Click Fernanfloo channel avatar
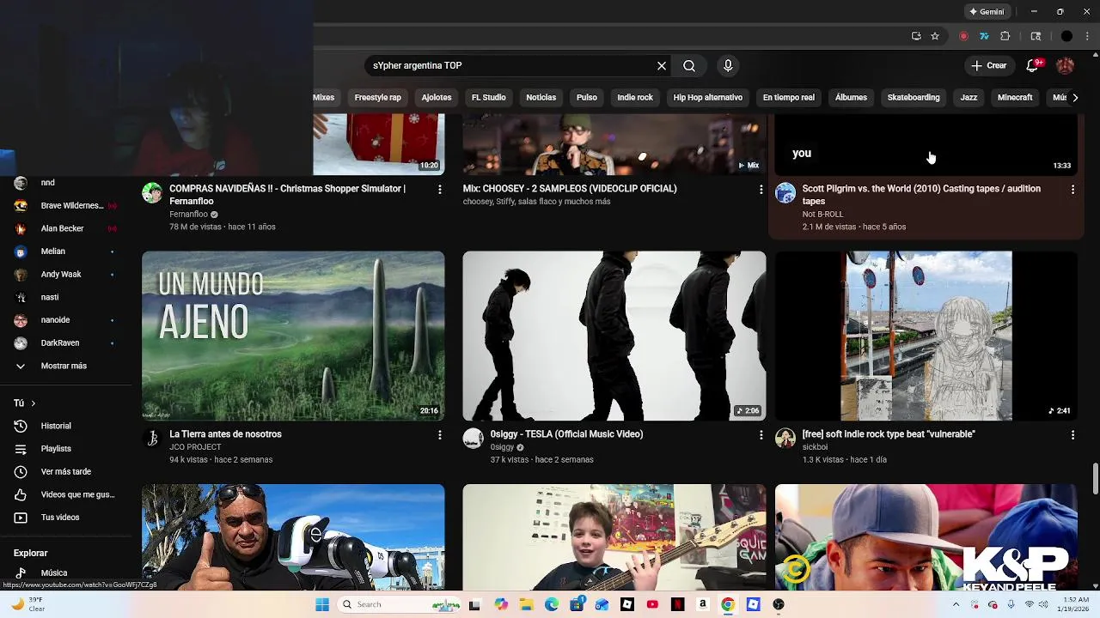Image resolution: width=1100 pixels, height=618 pixels. point(152,192)
